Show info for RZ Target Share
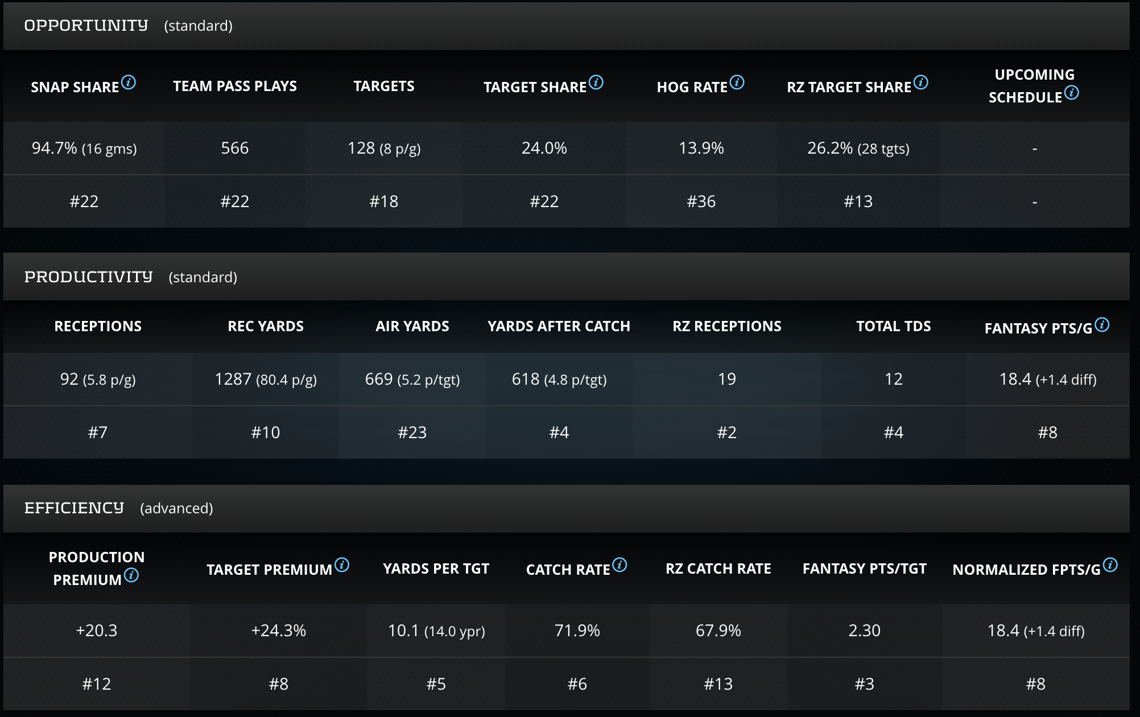Image resolution: width=1140 pixels, height=717 pixels. point(921,83)
